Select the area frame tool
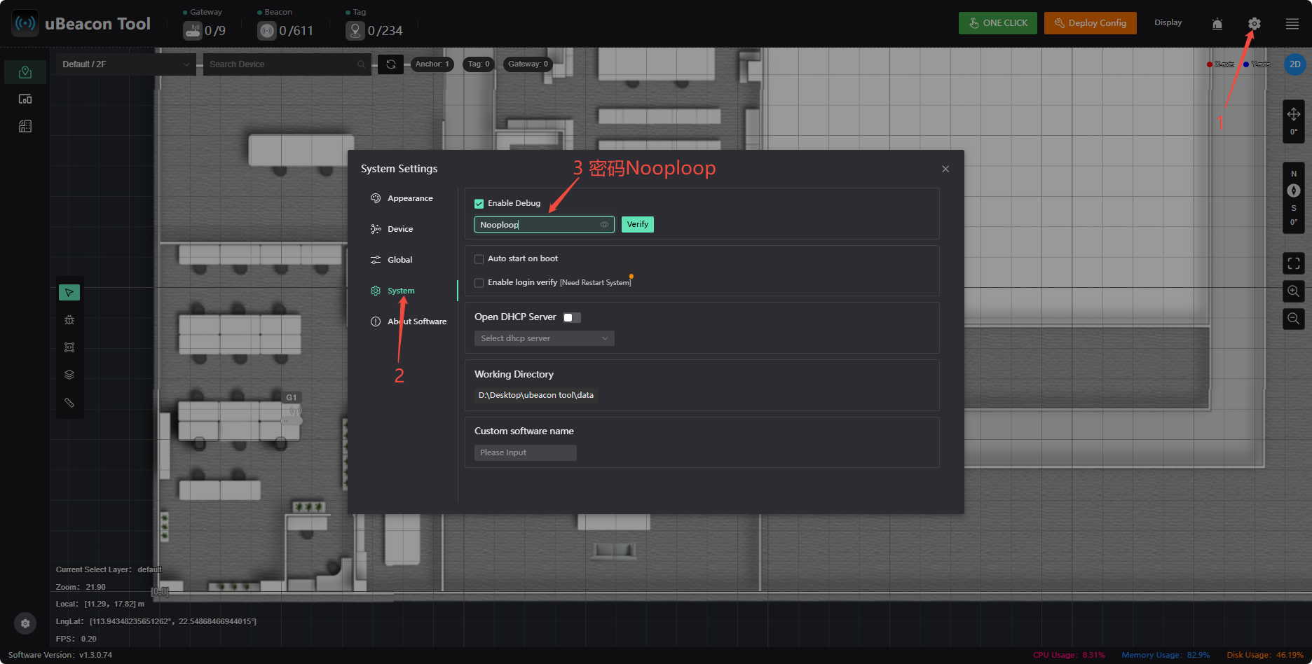This screenshot has height=664, width=1312. pyautogui.click(x=69, y=347)
